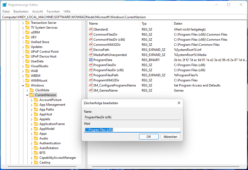Image resolution: width=248 pixels, height=170 pixels.
Task: Select the AppHost folder icon
Action: coord(36,114)
